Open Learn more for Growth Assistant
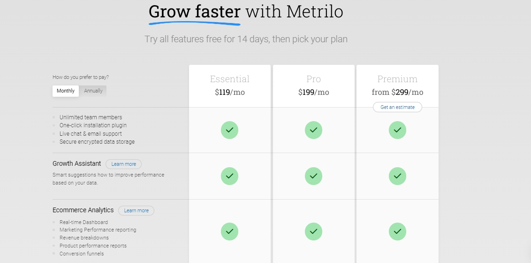531x263 pixels. (124, 164)
